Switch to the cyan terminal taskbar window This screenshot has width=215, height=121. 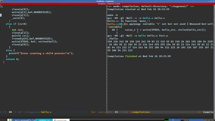click(x=44, y=120)
